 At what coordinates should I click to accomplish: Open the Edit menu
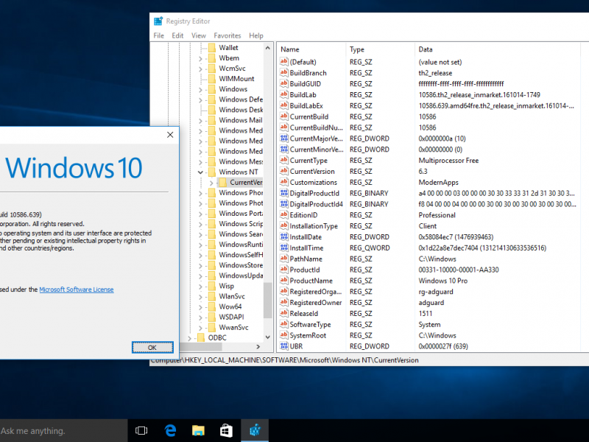[x=177, y=35]
